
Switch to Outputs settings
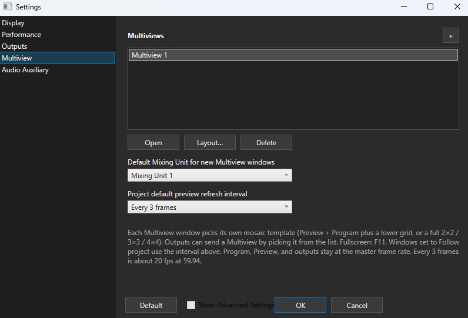[x=58, y=46]
